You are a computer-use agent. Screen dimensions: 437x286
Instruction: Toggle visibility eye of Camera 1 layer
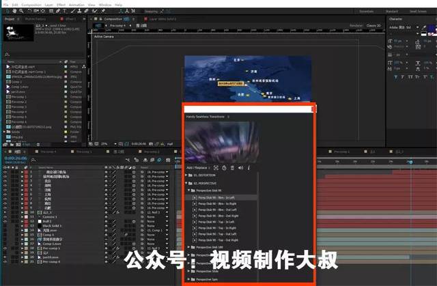click(x=5, y=217)
